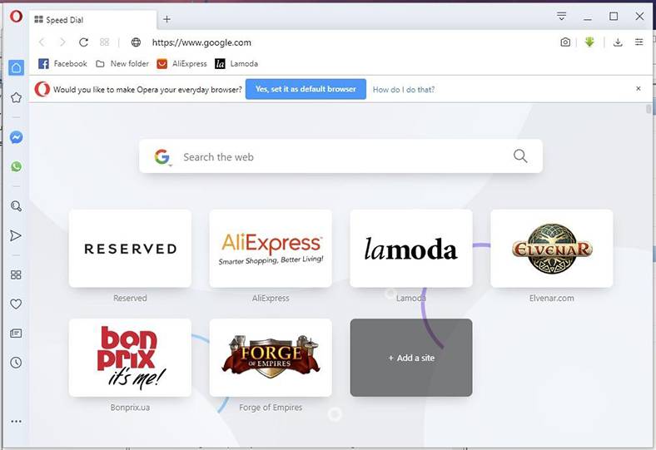Select the Speed Dial tab

(93, 20)
